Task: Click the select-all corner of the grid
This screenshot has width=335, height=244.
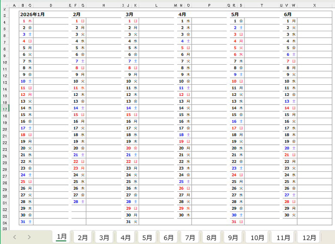Action: pyautogui.click(x=4, y=5)
